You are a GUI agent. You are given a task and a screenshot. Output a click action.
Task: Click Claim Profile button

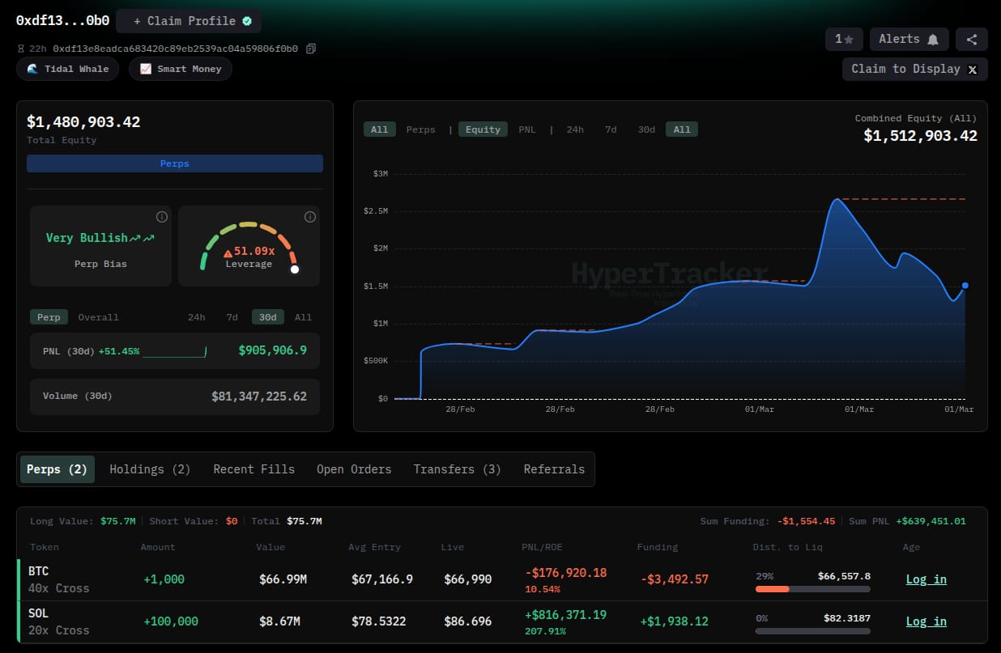coord(188,21)
